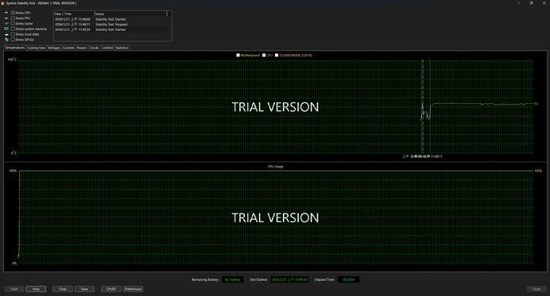Click the Save button
Screen dimensions: 550x296
click(84, 289)
